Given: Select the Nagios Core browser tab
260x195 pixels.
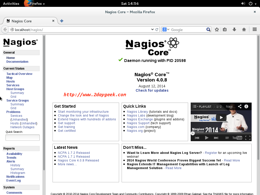Looking at the screenshot, I should tap(30, 21).
